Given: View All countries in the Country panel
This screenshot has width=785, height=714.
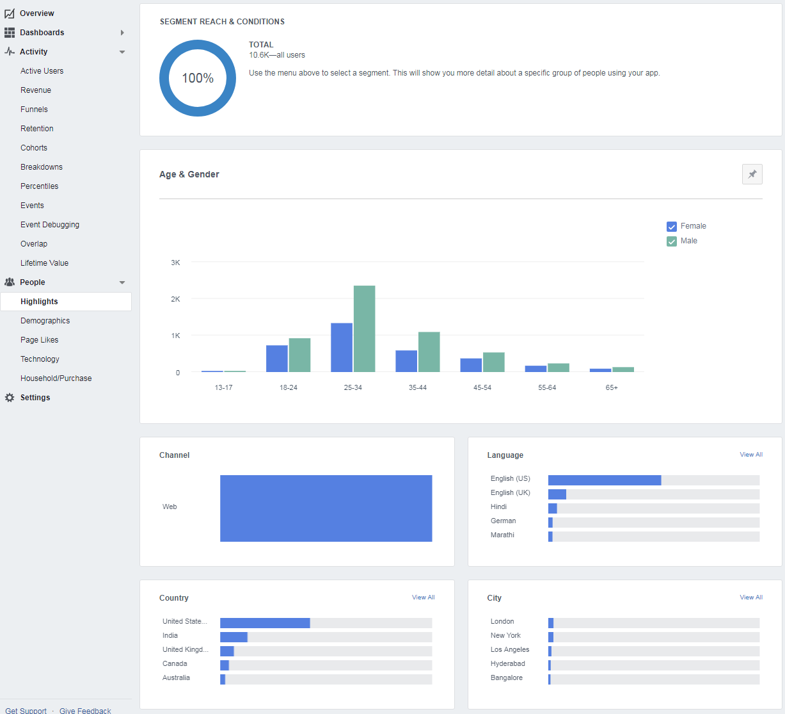Looking at the screenshot, I should (x=423, y=597).
